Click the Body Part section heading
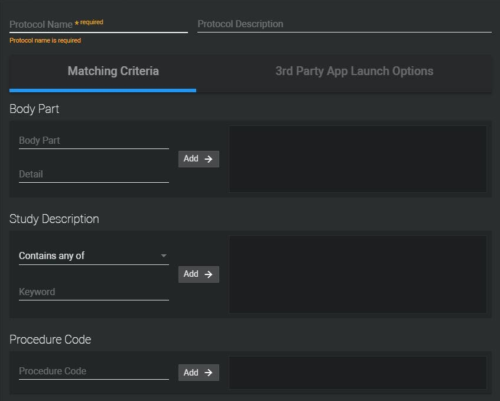500x401 pixels. pyautogui.click(x=34, y=109)
